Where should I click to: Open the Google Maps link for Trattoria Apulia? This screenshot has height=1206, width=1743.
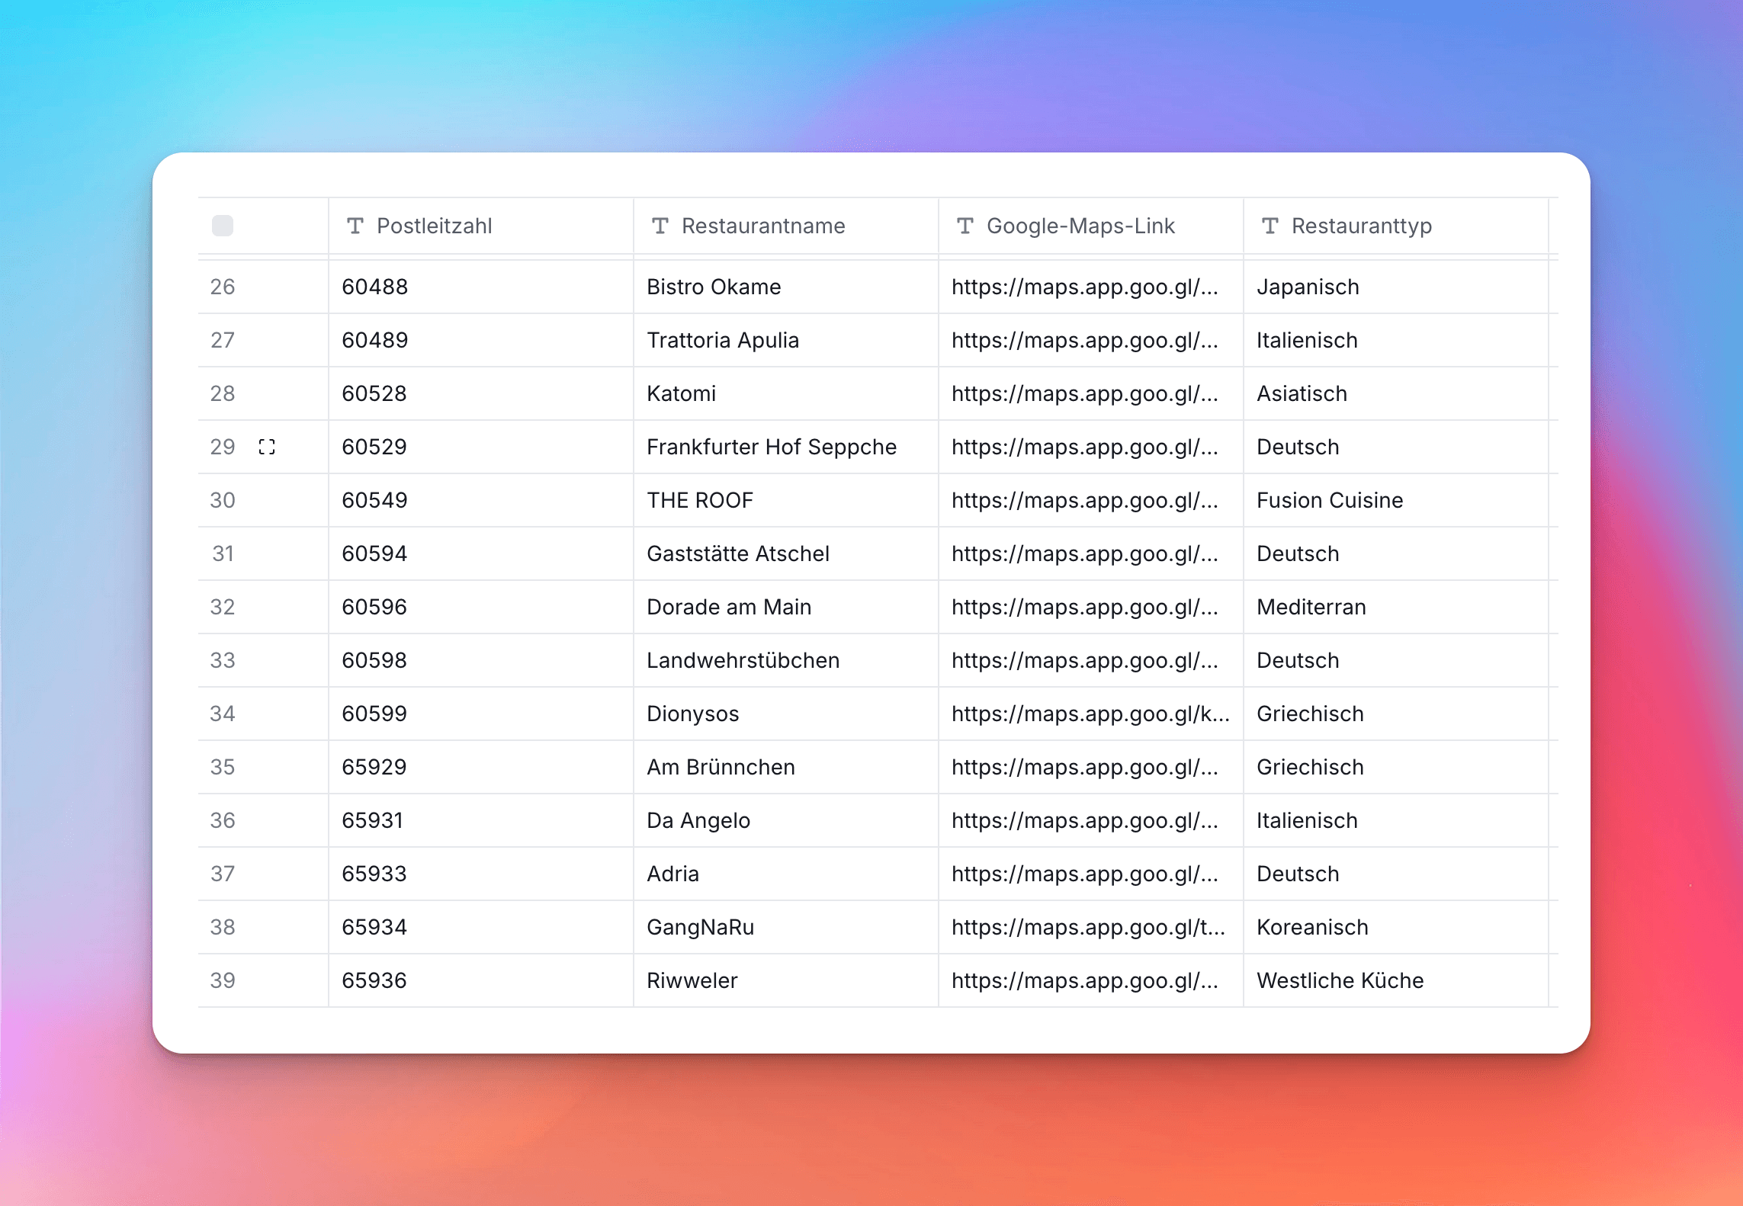click(x=1085, y=340)
